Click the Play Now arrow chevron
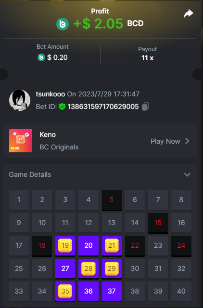203x308 pixels. click(188, 141)
